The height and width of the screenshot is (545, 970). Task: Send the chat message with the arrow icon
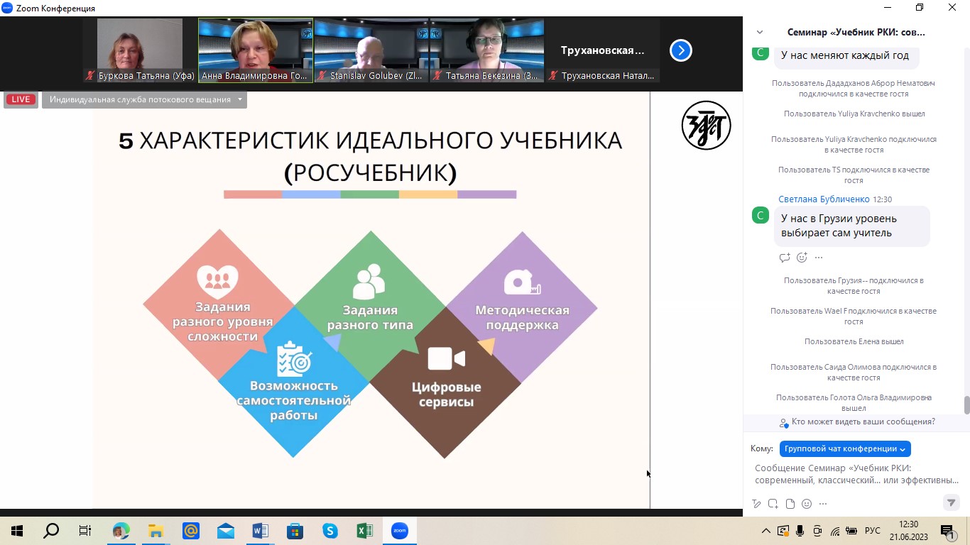tap(951, 503)
